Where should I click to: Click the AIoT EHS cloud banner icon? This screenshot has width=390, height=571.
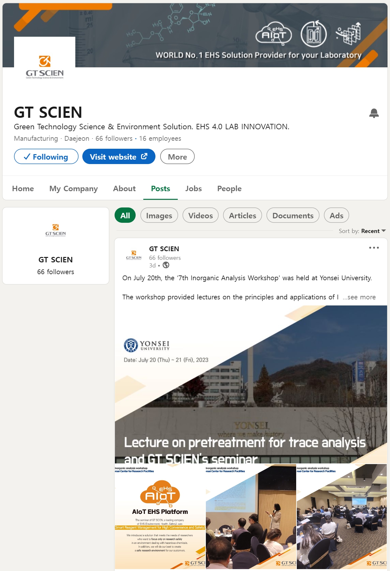click(x=274, y=34)
